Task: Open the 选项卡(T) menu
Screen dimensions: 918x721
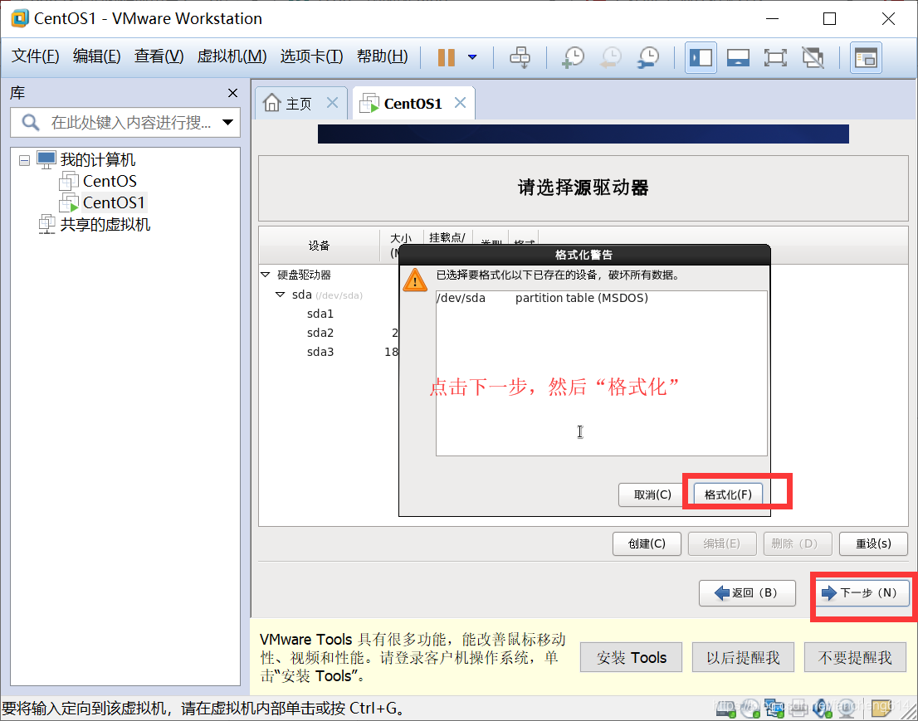Action: click(311, 56)
